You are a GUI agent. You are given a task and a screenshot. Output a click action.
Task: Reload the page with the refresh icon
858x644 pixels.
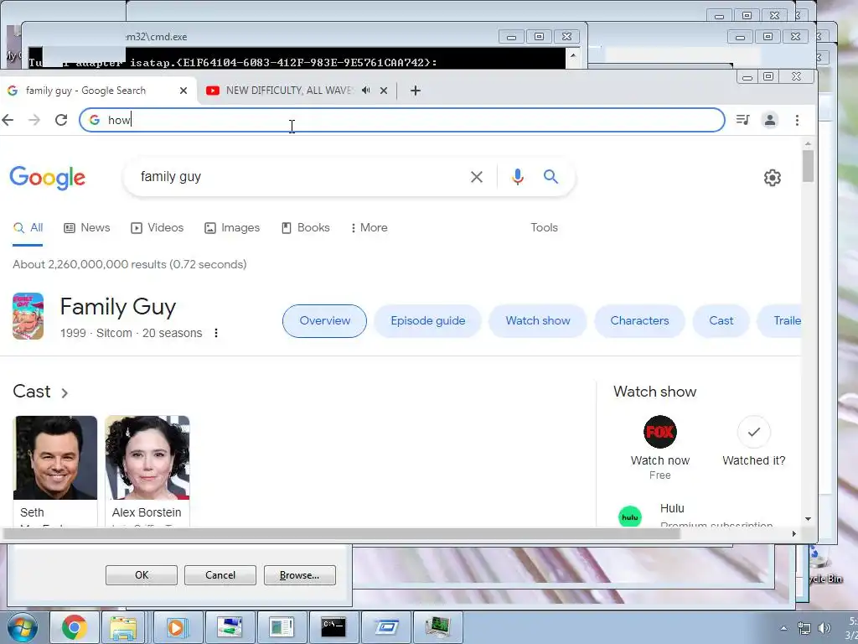click(61, 119)
